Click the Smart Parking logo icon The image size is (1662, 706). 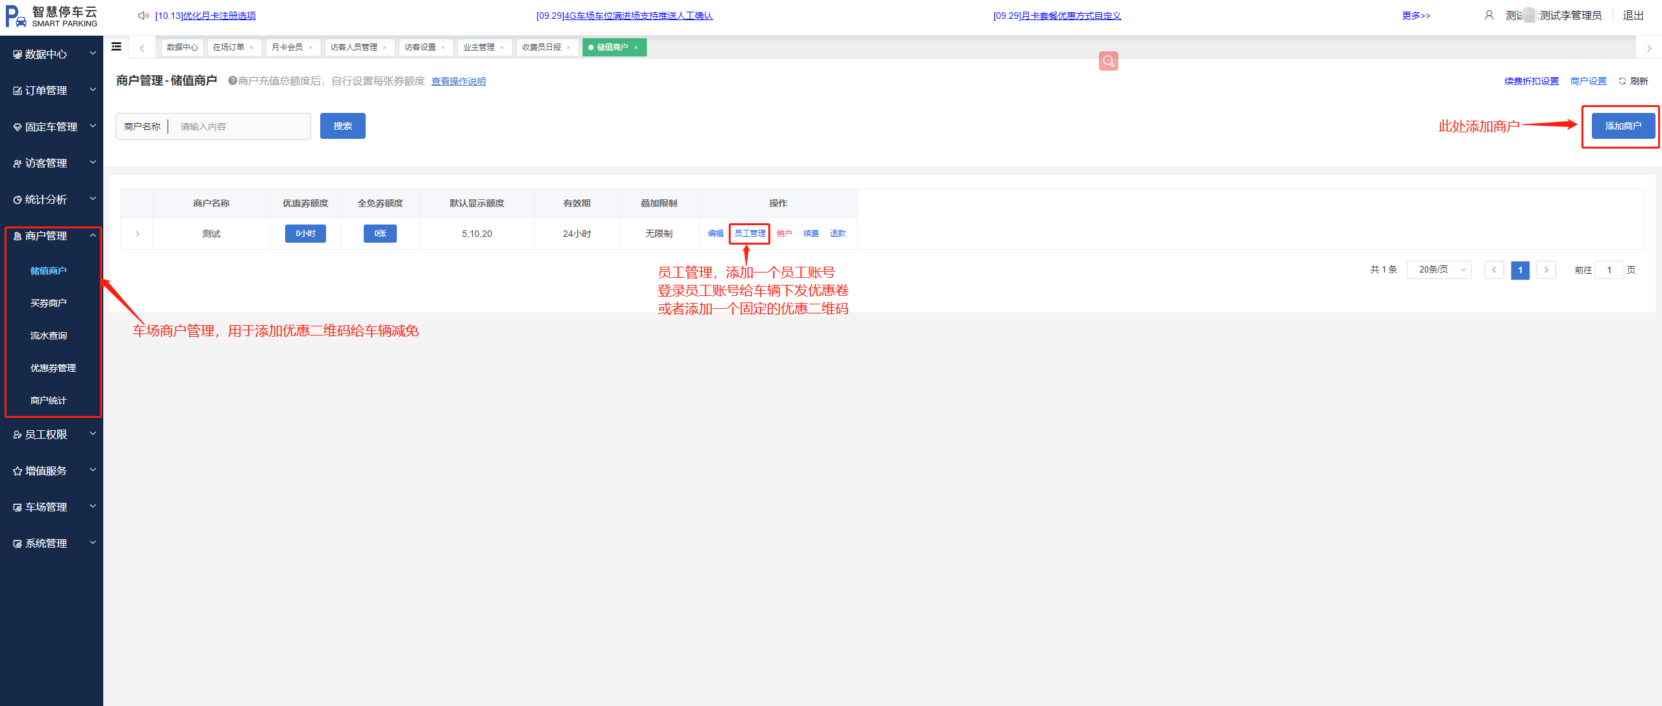click(16, 16)
